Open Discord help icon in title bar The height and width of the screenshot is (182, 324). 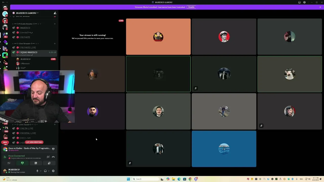click(305, 2)
